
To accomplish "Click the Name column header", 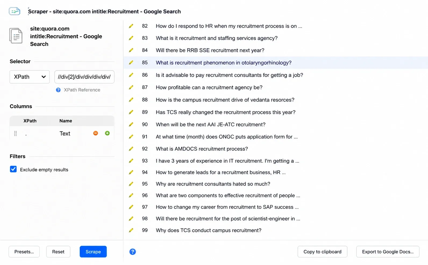I will point(66,121).
